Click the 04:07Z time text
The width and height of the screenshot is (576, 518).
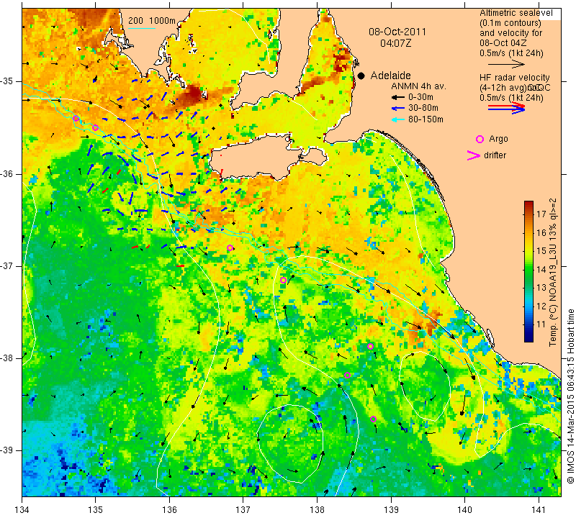[395, 43]
